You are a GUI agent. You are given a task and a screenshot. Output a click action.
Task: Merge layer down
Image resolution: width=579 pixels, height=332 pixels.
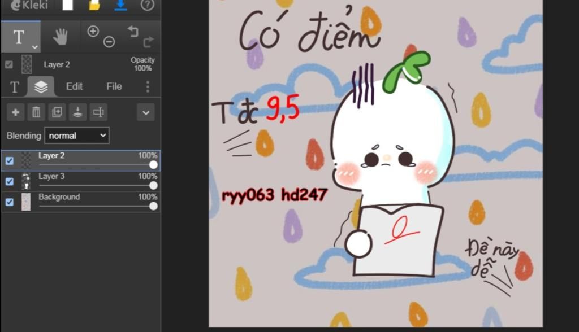77,112
